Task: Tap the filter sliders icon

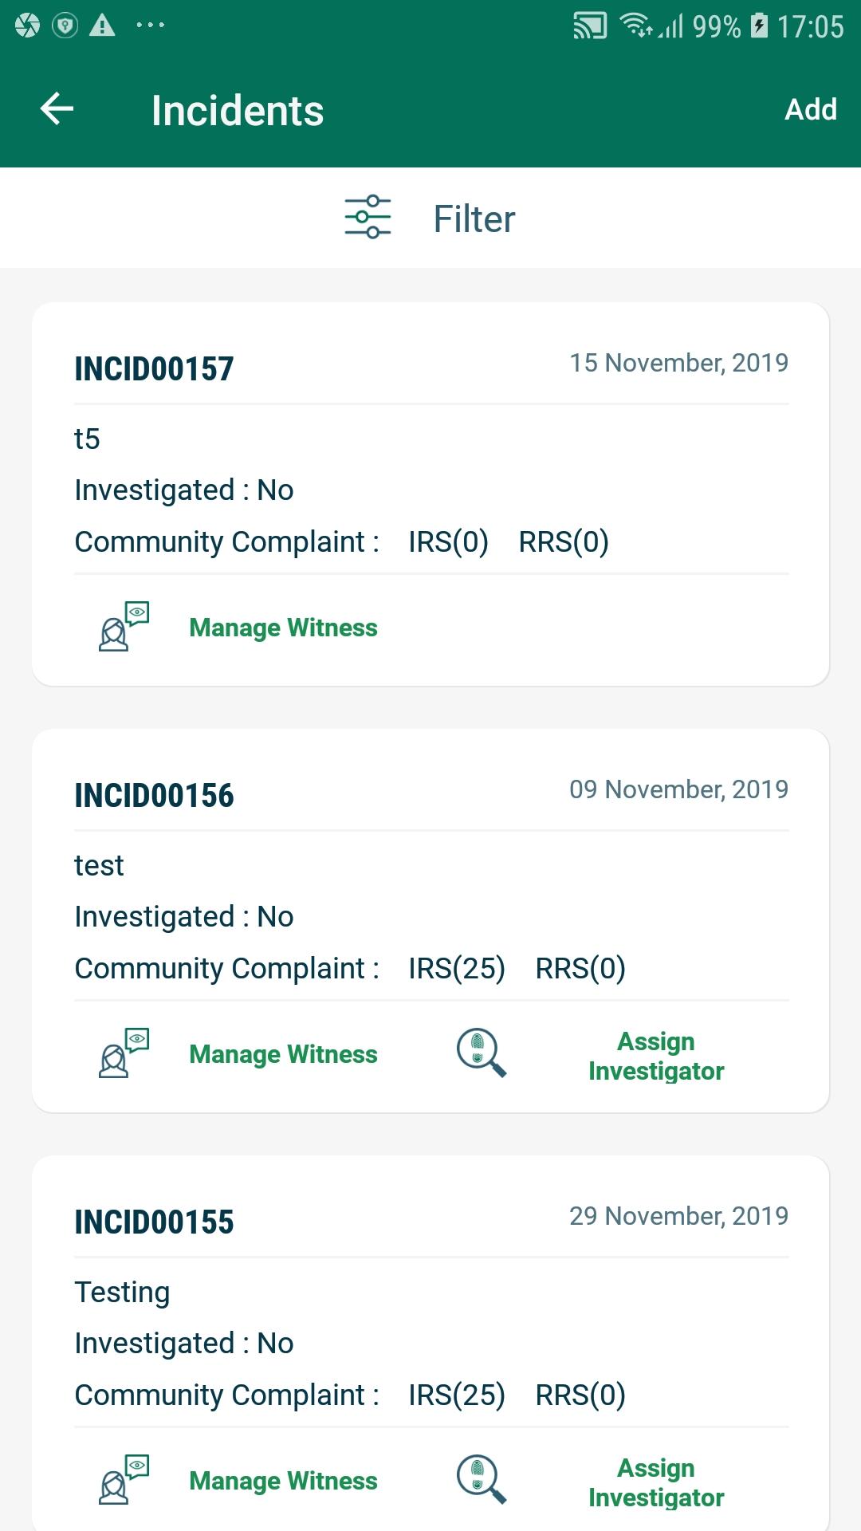Action: point(368,218)
